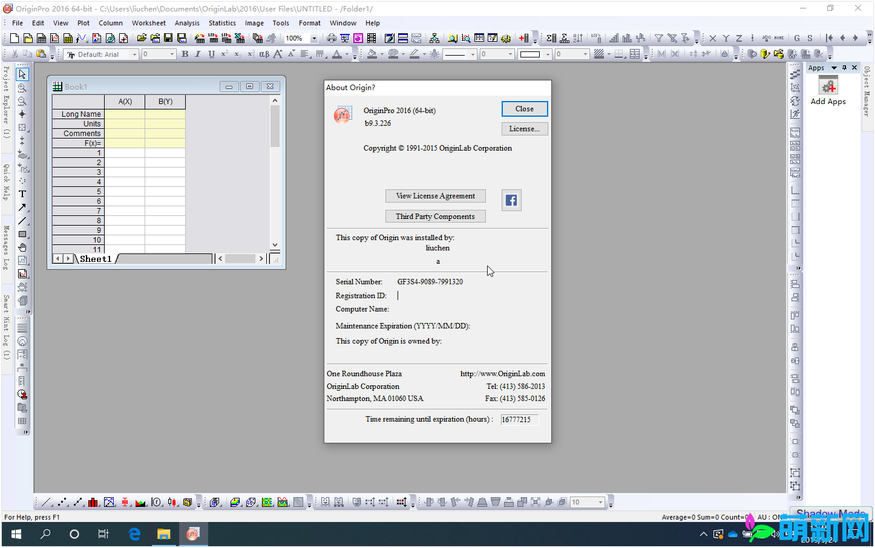Click the Print icon in the toolbar
The height and width of the screenshot is (548, 875).
(x=331, y=38)
